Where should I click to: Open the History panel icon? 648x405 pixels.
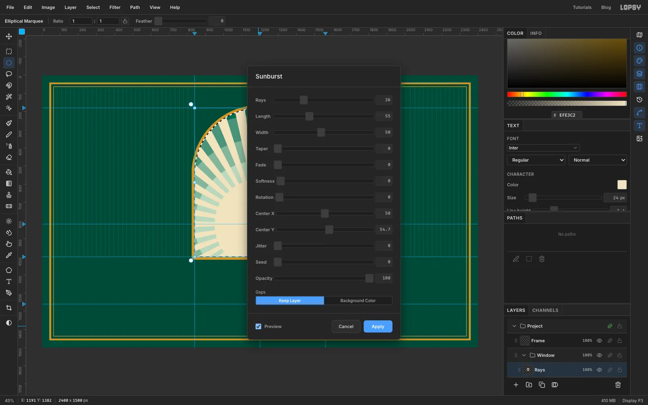639,100
